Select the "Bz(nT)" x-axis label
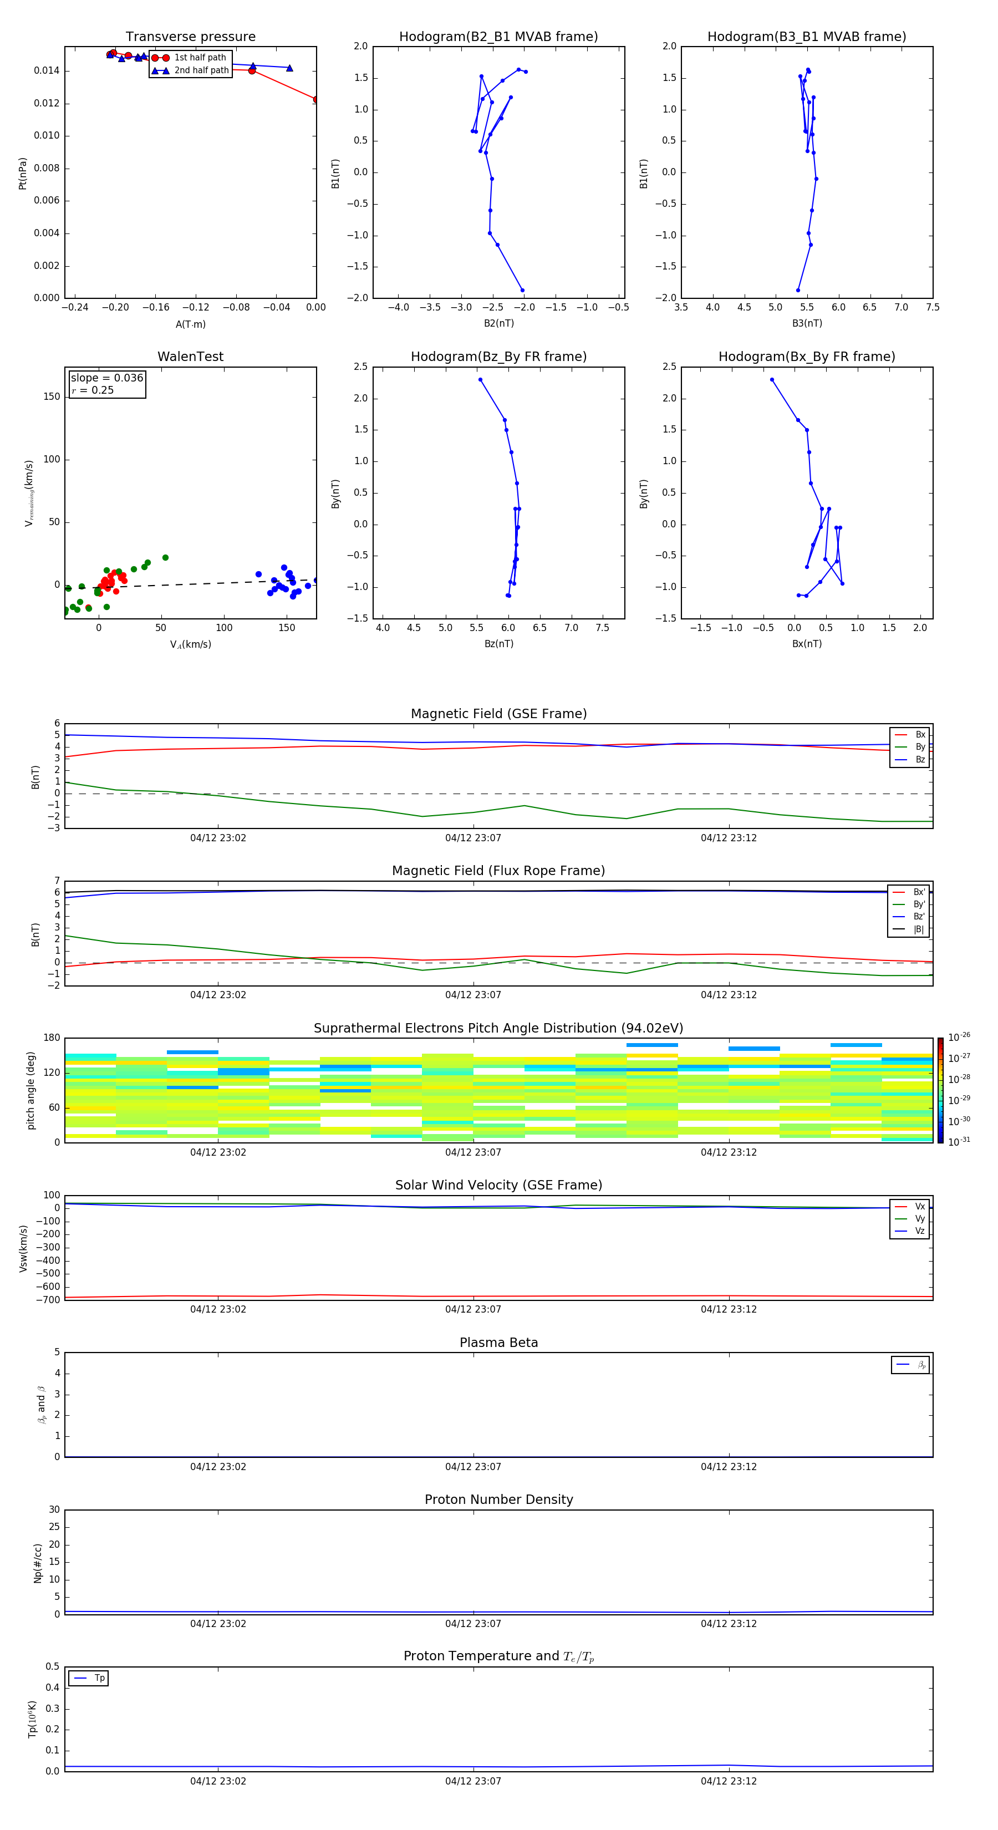The width and height of the screenshot is (998, 1830). point(498,644)
